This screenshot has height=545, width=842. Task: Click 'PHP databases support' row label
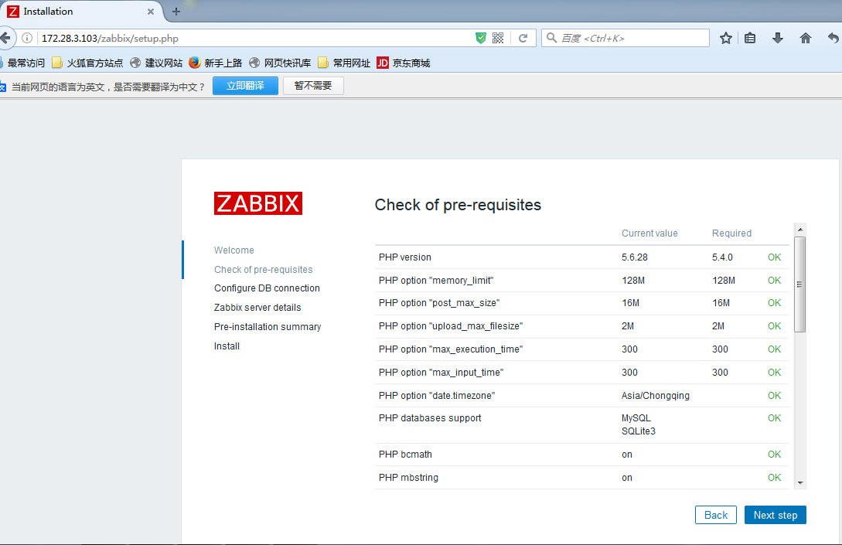[430, 417]
